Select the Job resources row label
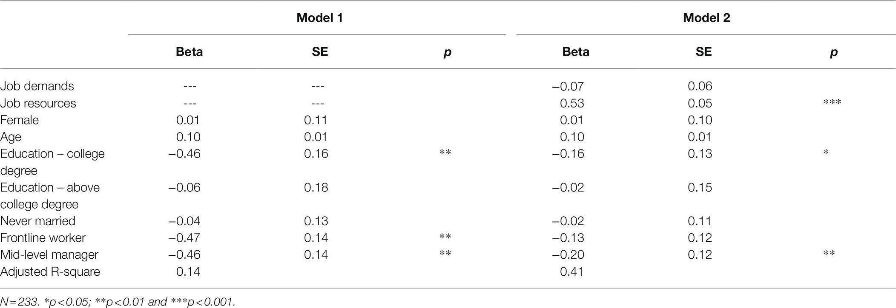This screenshot has height=308, width=896. [38, 103]
